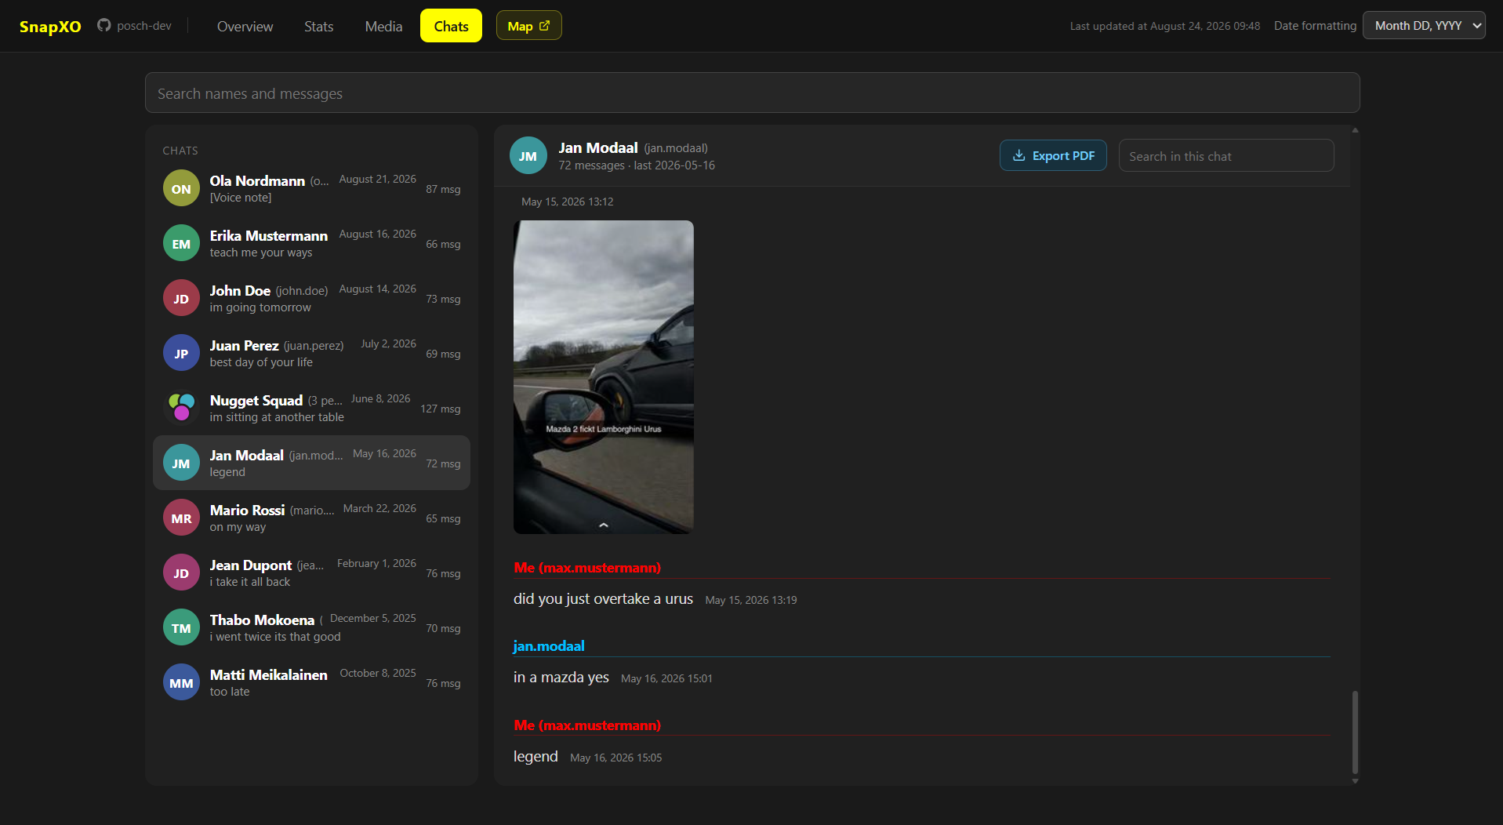
Task: Click the Export PDF button
Action: (1053, 155)
